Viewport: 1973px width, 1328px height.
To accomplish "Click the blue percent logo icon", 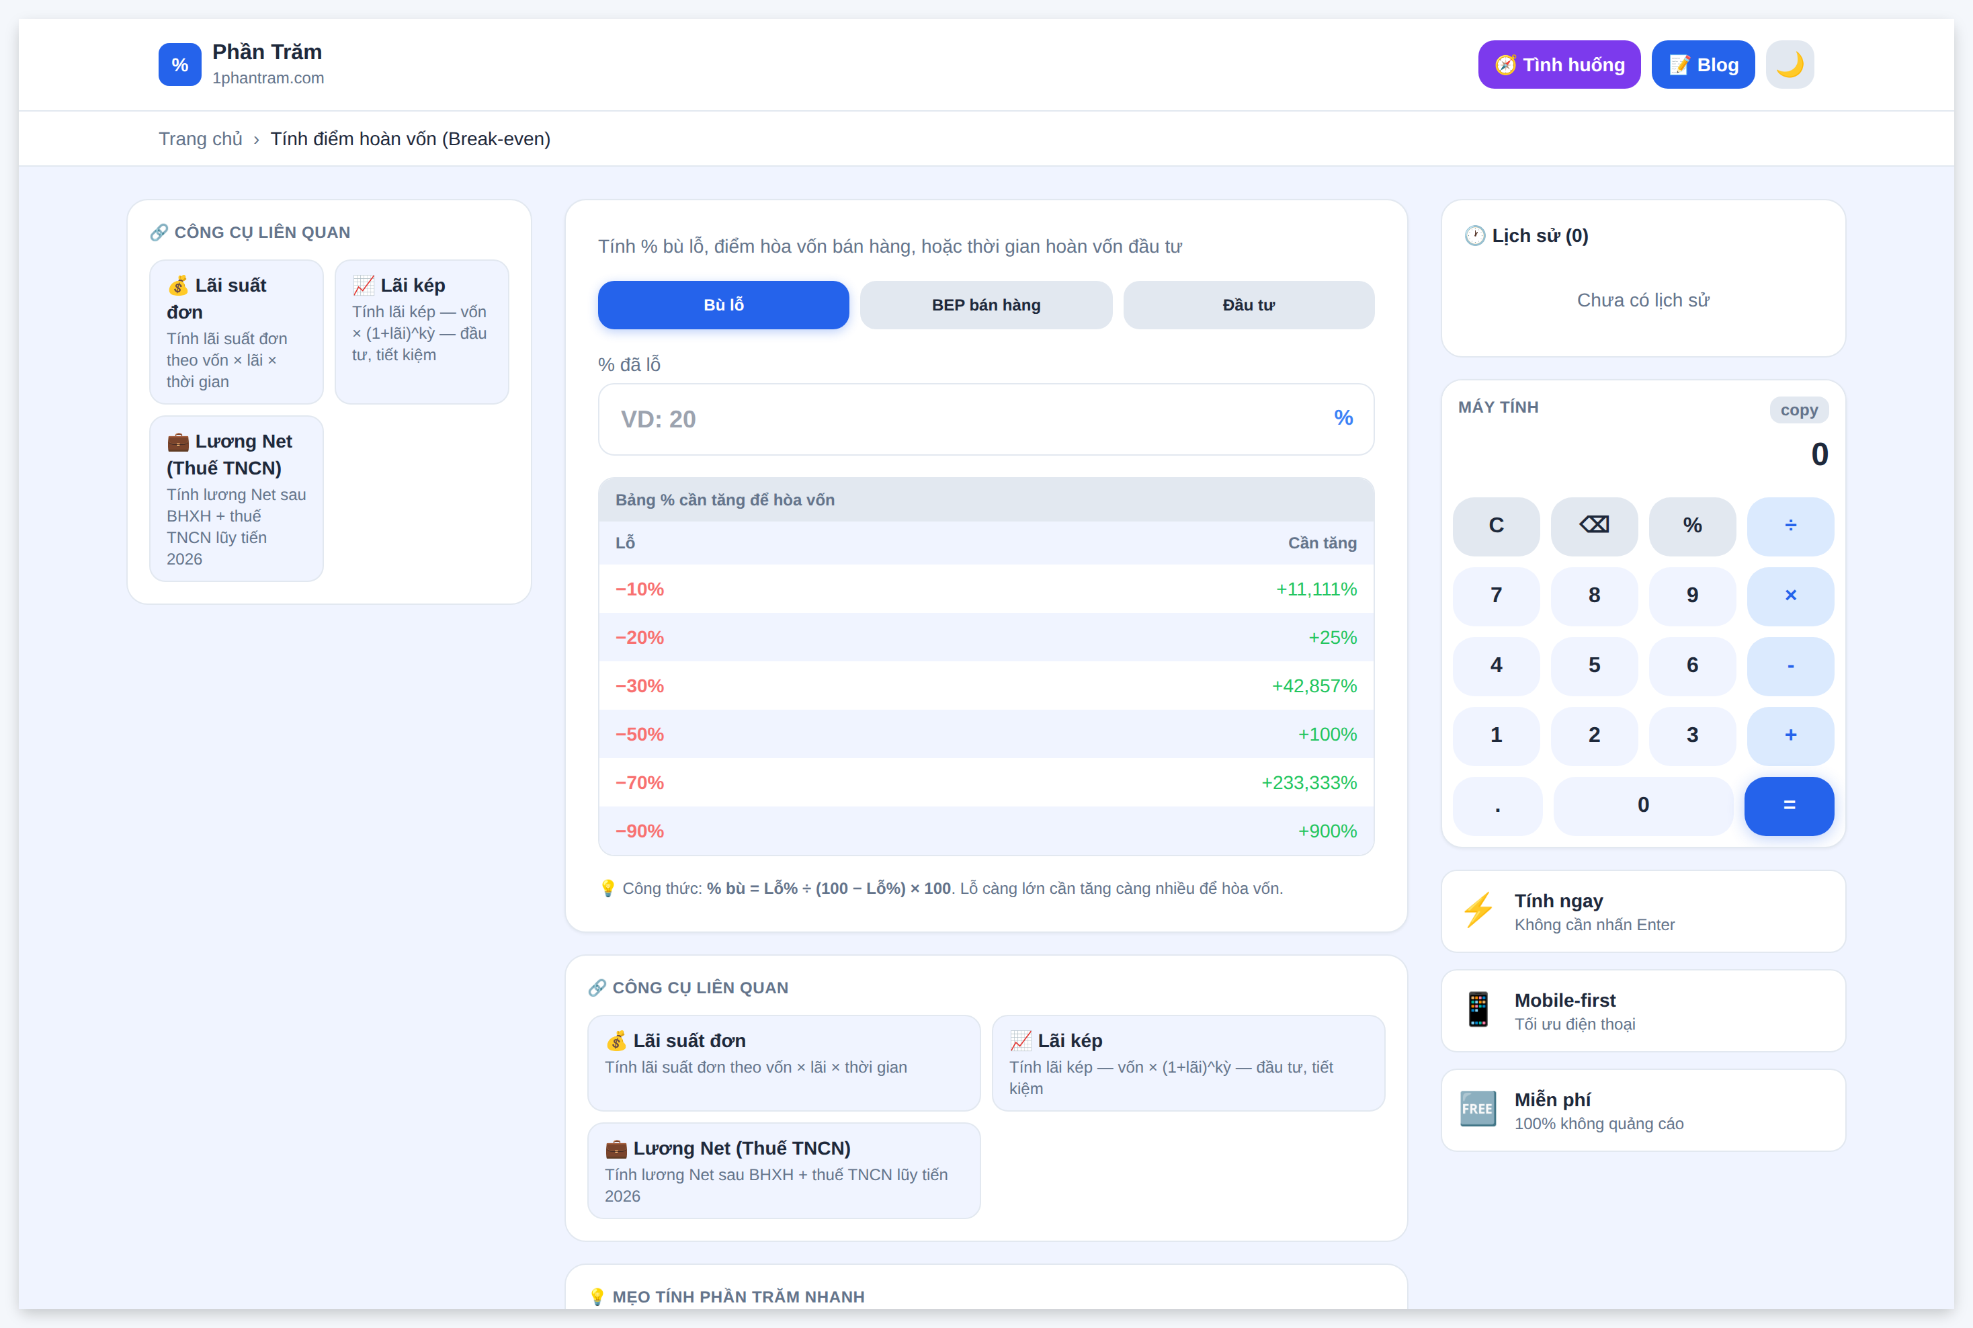I will 179,65.
